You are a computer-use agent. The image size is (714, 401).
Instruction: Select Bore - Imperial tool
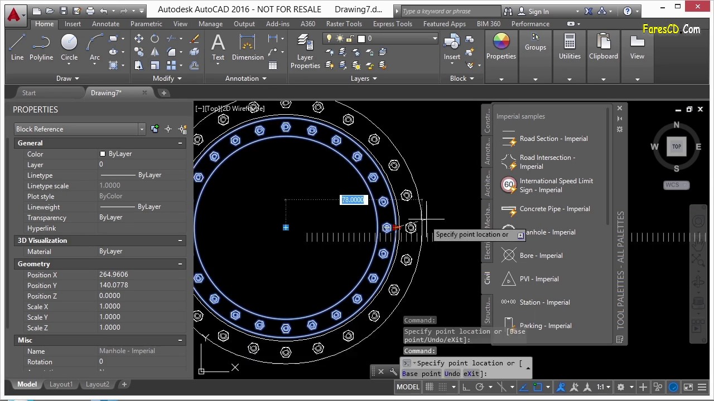point(533,256)
